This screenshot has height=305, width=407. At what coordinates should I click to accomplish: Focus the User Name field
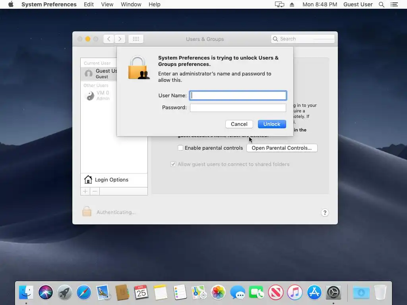tap(238, 95)
